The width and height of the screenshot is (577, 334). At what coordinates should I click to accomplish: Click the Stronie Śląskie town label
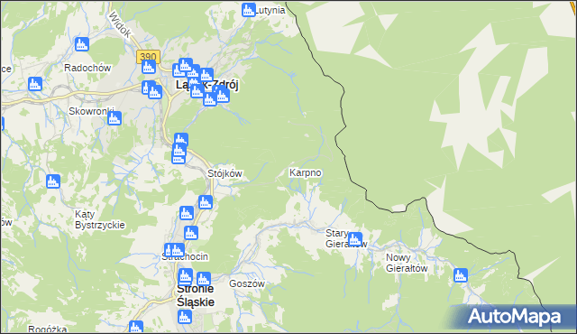point(196,295)
